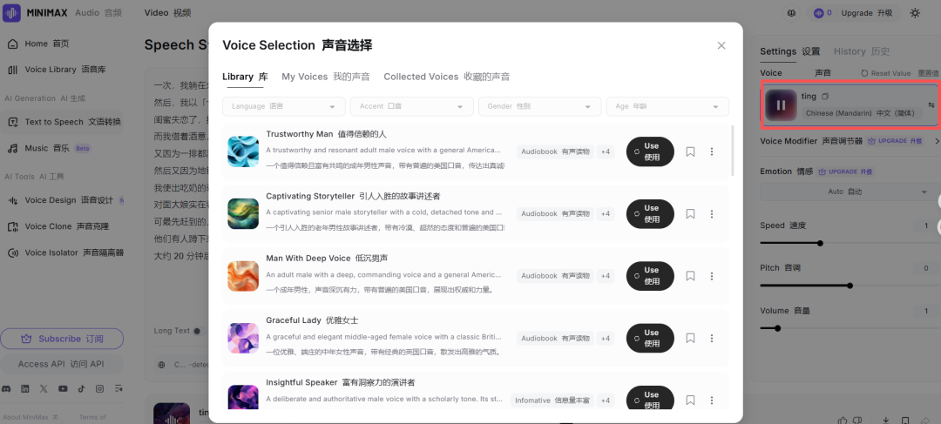This screenshot has width=941, height=424.
Task: Use the Graceful Lady voice
Action: click(650, 338)
